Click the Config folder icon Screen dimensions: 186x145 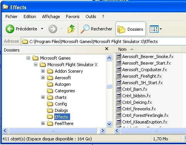[x=50, y=104]
